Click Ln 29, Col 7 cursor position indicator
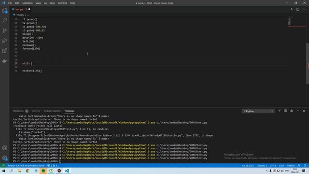Viewport: 309px width, 174px height. click(248, 165)
